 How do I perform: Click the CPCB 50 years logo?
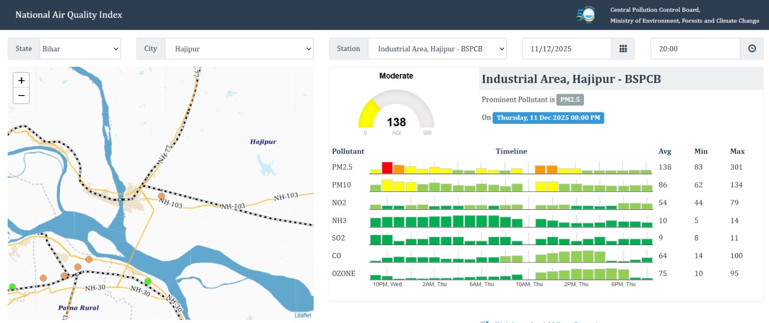coord(586,14)
